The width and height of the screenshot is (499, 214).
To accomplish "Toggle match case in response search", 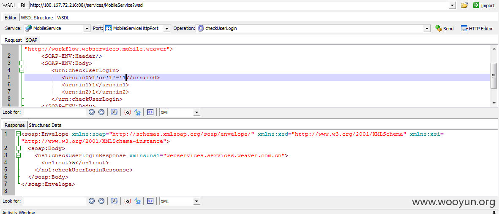I will [x=115, y=201].
